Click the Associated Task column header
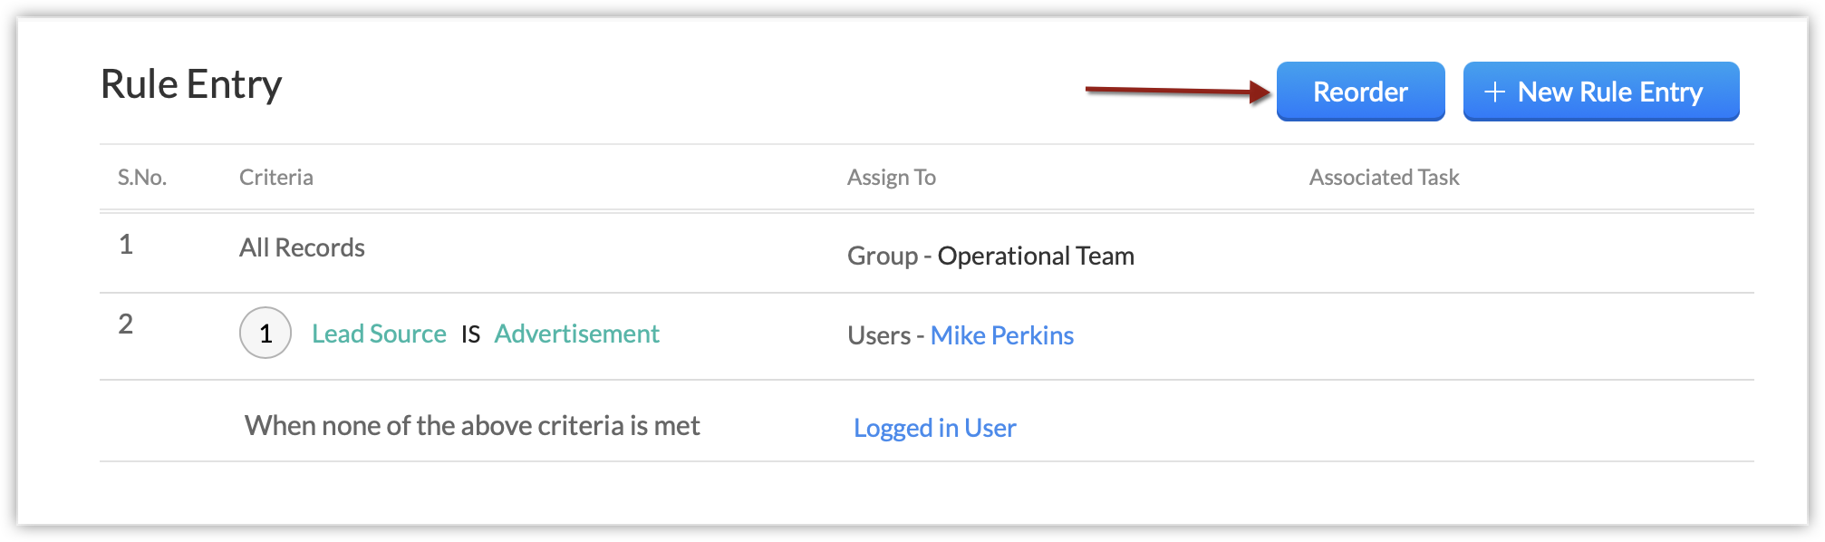Screen dimensions: 1825x542 1384,178
